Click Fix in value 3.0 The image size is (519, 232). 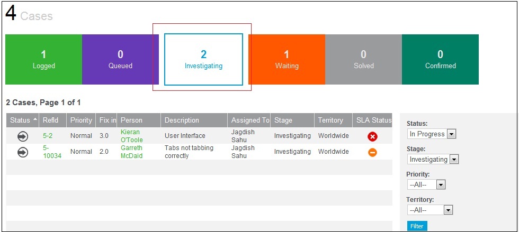pyautogui.click(x=104, y=135)
